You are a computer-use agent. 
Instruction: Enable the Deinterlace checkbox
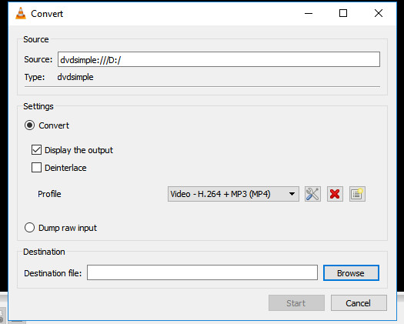click(x=36, y=168)
